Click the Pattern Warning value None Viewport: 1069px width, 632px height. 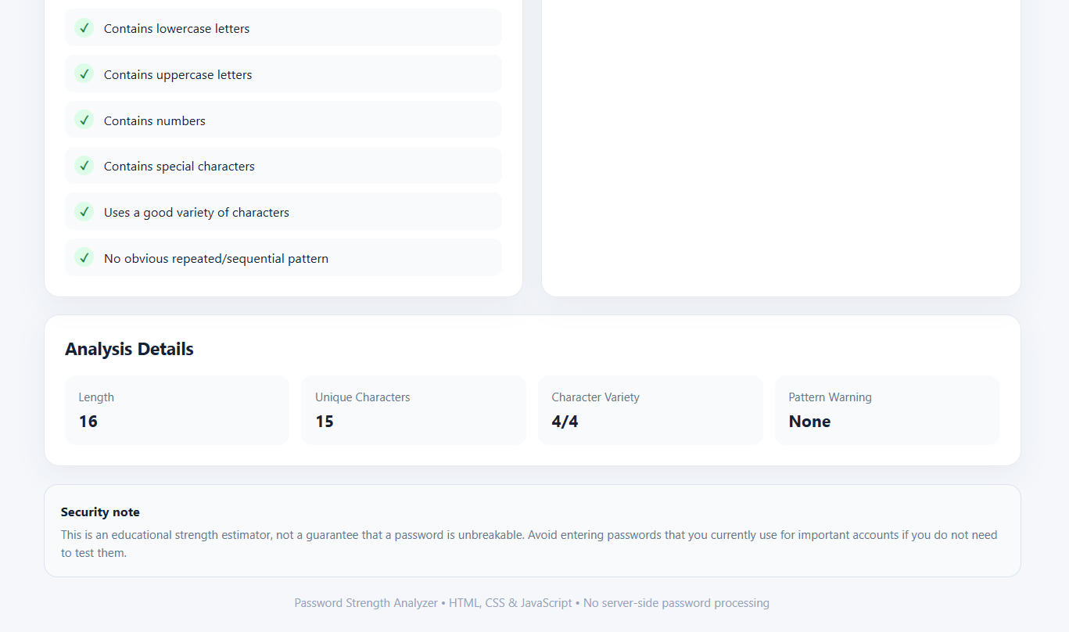point(809,422)
